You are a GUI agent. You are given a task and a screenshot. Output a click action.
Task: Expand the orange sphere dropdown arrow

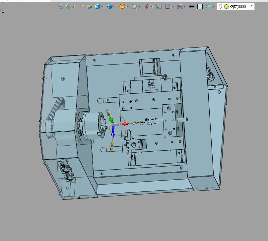pyautogui.click(x=127, y=7)
